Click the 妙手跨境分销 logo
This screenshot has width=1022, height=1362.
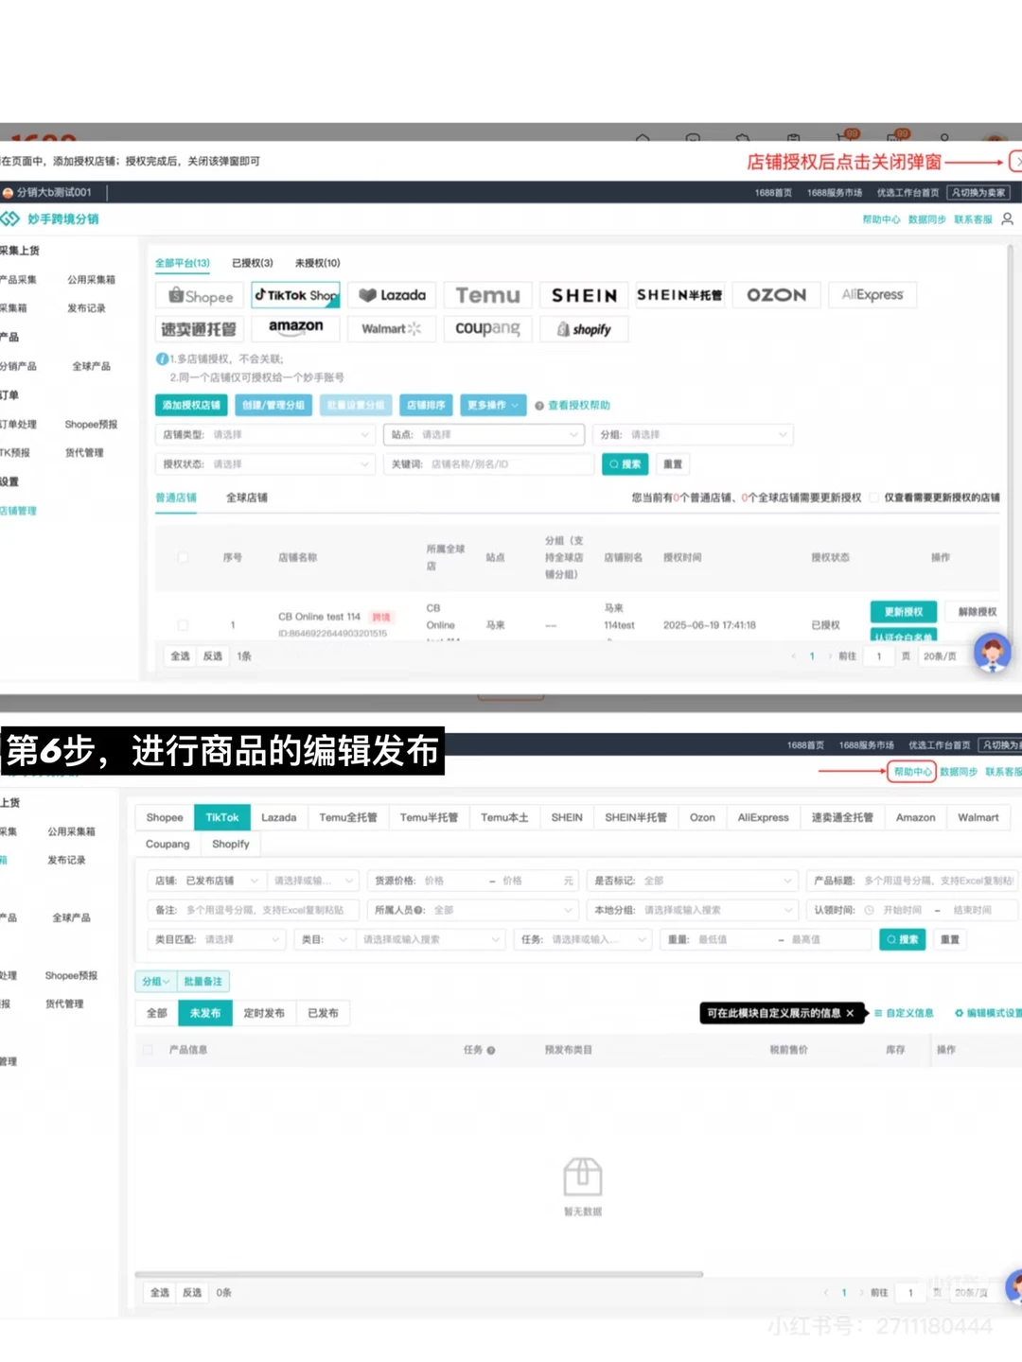51,219
